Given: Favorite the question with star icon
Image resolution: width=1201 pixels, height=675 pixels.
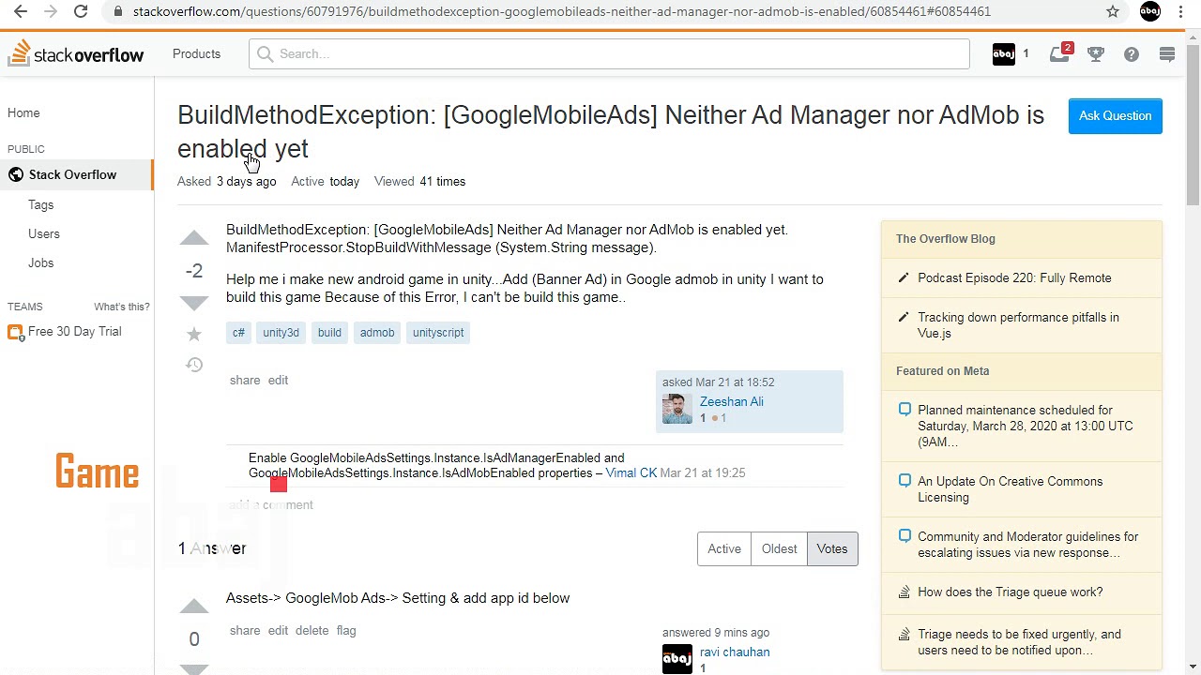Looking at the screenshot, I should pos(194,334).
